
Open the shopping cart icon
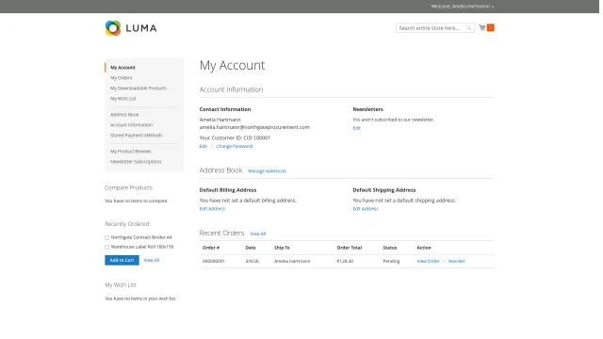(481, 27)
